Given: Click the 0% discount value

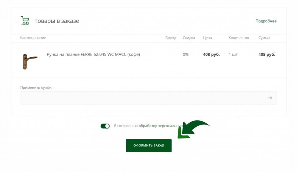Looking at the screenshot, I should 185,54.
